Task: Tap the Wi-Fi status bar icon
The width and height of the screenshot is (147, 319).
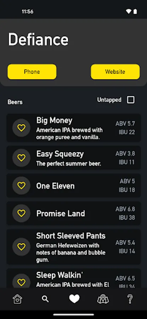Action: [129, 12]
